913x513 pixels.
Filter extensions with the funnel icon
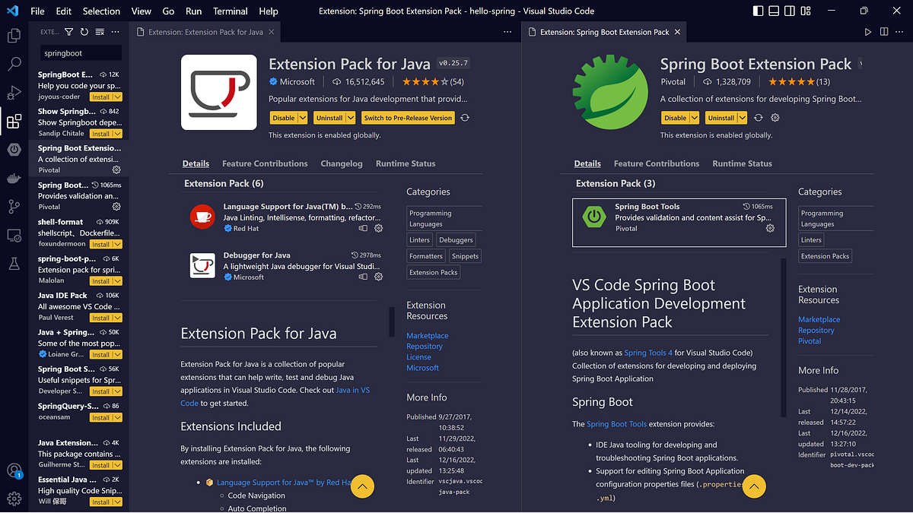pos(68,31)
